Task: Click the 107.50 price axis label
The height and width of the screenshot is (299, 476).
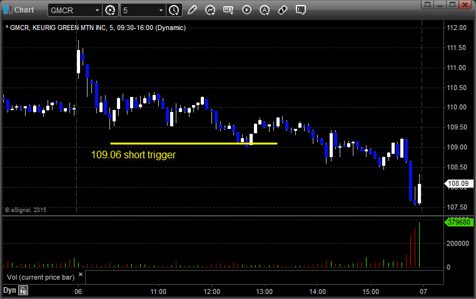Action: (457, 207)
